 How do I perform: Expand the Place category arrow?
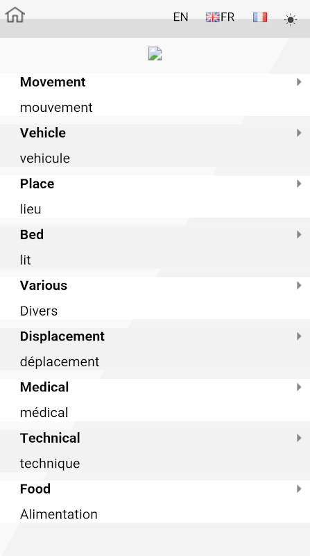(x=299, y=183)
